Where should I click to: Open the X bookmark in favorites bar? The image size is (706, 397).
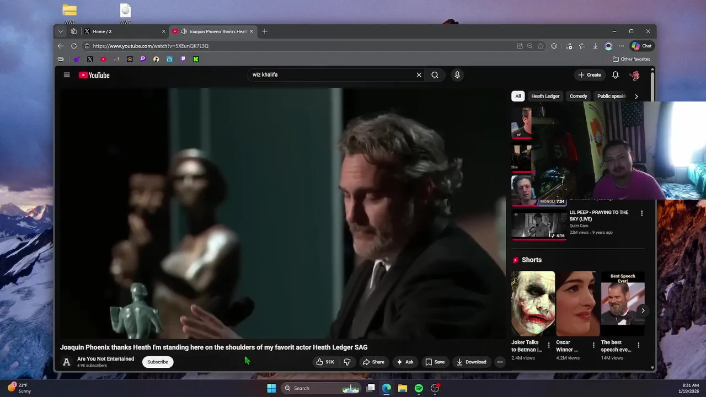pyautogui.click(x=90, y=59)
